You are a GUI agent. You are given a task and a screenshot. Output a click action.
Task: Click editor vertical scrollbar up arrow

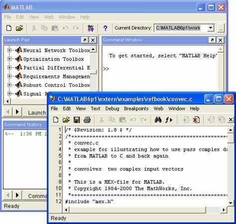click(231, 130)
